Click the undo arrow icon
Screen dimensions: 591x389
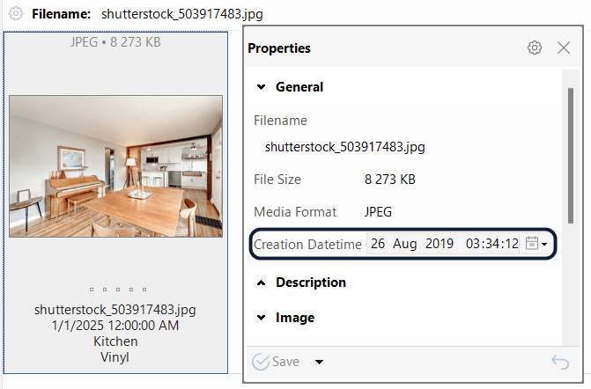coord(559,361)
